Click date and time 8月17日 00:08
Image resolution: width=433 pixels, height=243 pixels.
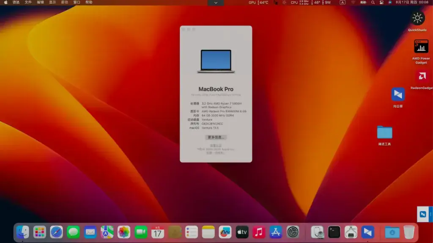click(412, 2)
